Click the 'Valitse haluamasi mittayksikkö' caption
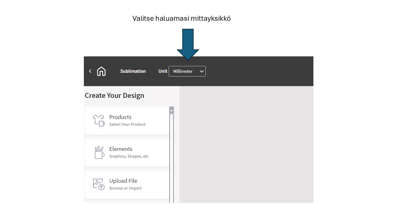 (182, 19)
